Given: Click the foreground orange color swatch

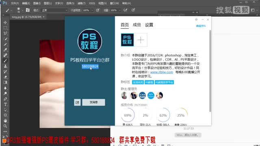Looking at the screenshot, I should click(x=4, y=141).
